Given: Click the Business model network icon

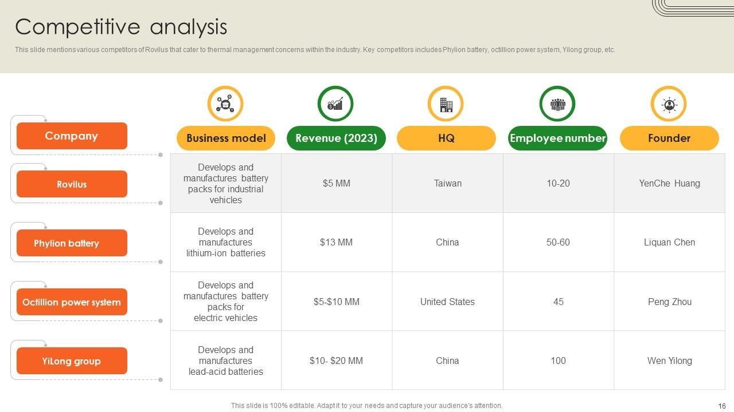Looking at the screenshot, I should [225, 104].
